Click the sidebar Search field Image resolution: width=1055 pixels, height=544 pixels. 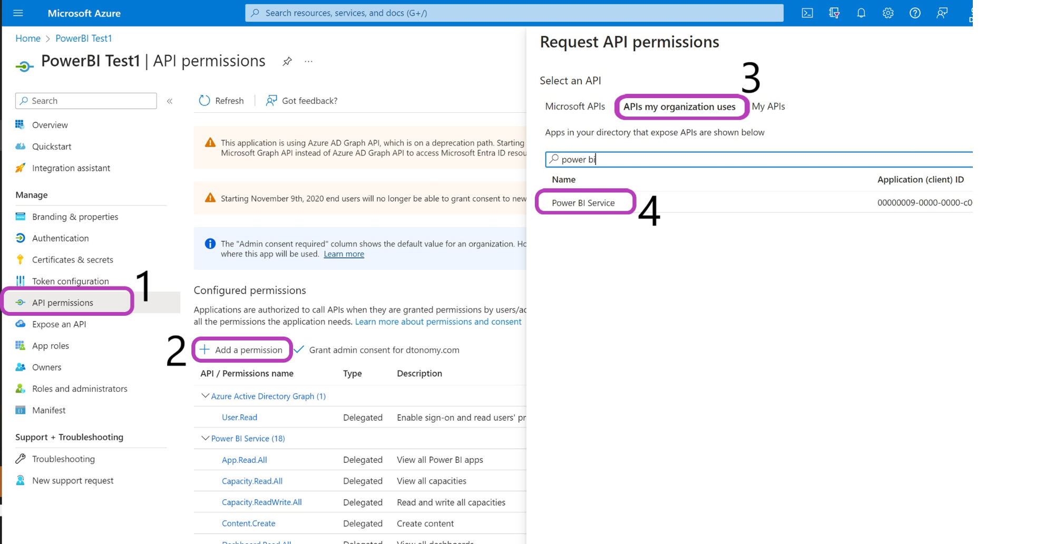coord(86,101)
